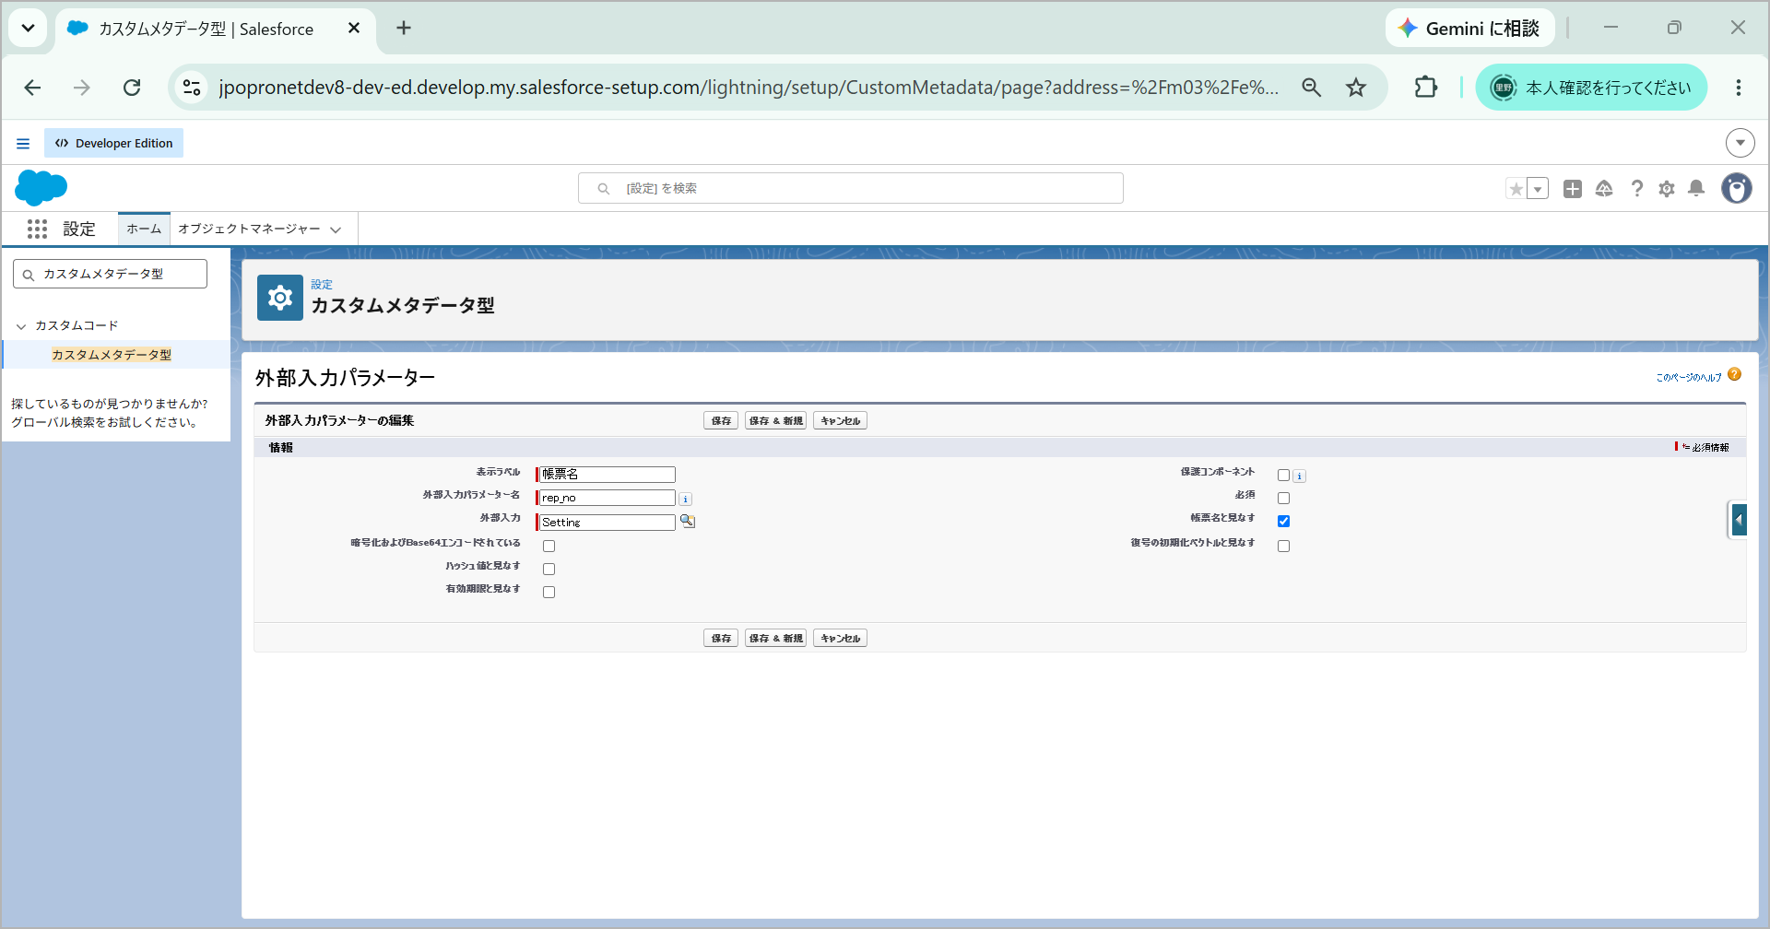Click the 表示ラベル input field
This screenshot has height=929, width=1770.
607,474
